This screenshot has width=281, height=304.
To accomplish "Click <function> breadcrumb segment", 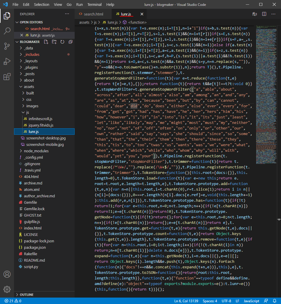I will pyautogui.click(x=135, y=23).
